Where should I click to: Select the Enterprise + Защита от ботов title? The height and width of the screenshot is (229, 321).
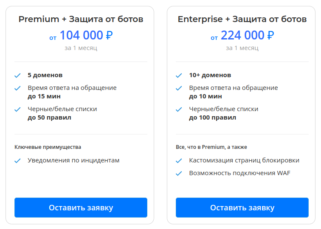click(242, 19)
